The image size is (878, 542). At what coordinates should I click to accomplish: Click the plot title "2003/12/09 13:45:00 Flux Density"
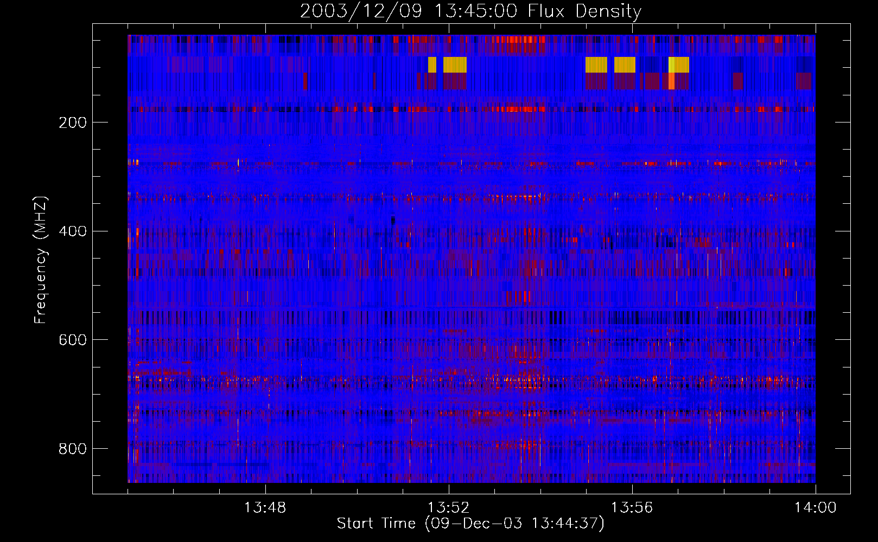tap(470, 11)
